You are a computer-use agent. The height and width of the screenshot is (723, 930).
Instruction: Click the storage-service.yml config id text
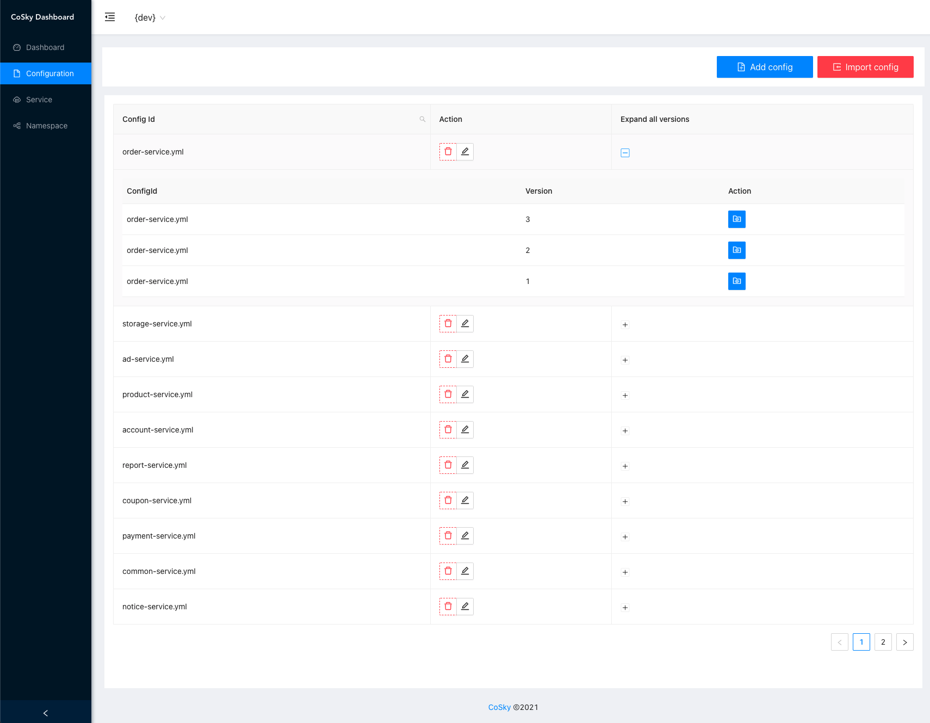pos(157,324)
